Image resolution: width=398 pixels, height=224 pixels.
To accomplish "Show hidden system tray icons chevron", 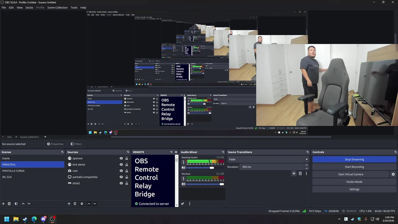I will coord(339,219).
